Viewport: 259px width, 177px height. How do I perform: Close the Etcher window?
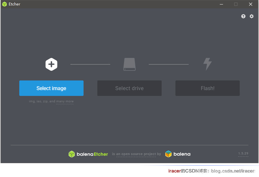pos(251,4)
